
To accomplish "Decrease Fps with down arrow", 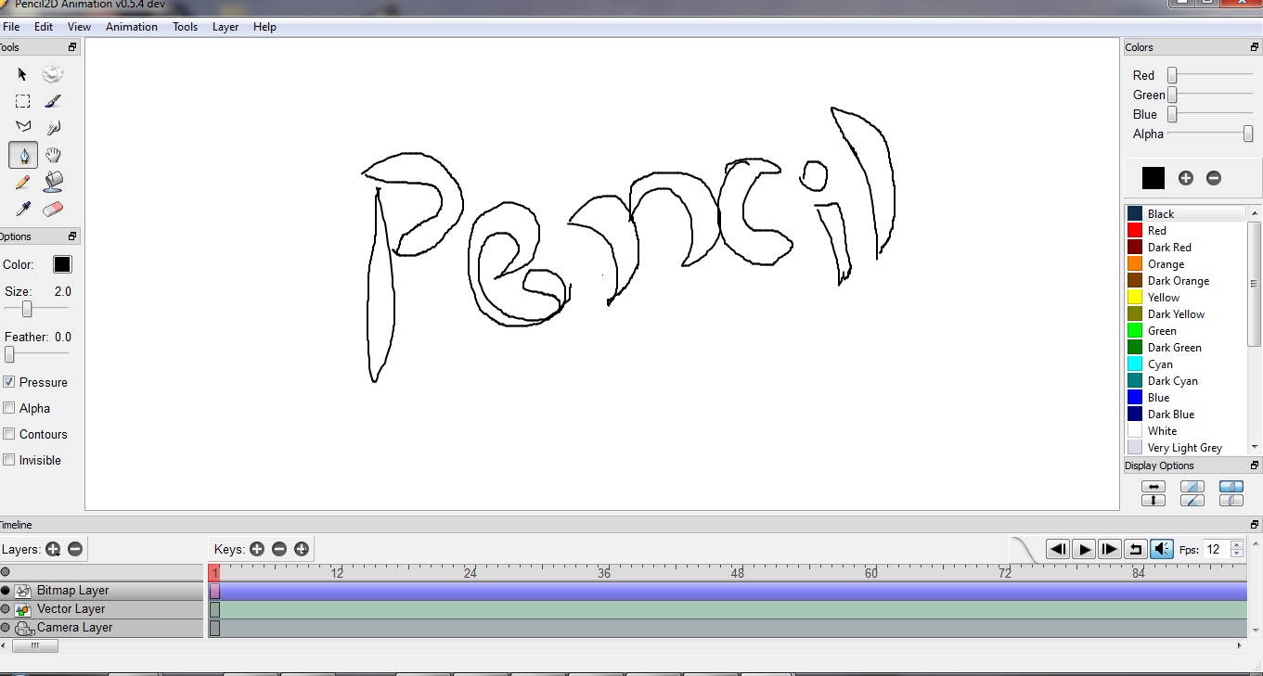I will click(1236, 554).
